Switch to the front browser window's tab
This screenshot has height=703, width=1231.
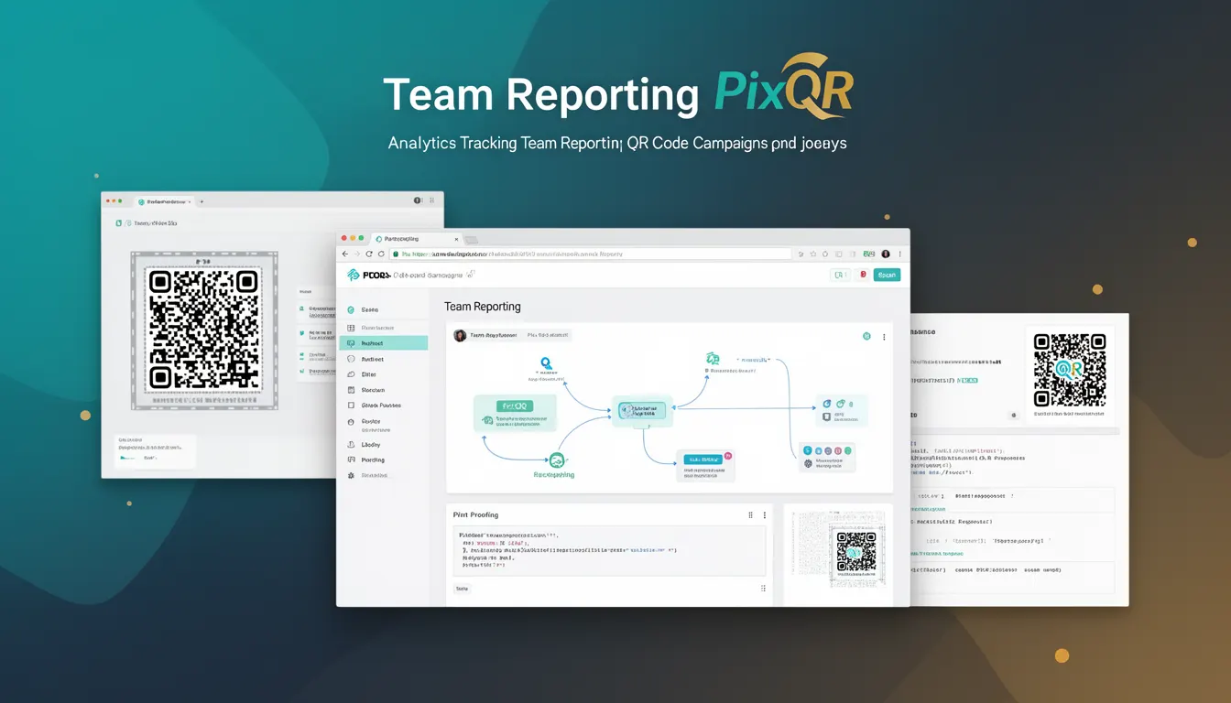pyautogui.click(x=417, y=238)
